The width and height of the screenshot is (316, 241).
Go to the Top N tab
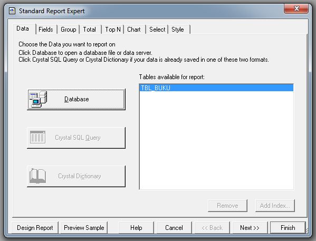(x=113, y=30)
